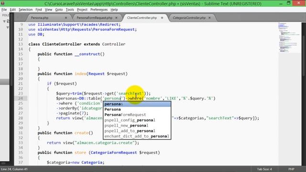Click line number 13 in gutter
The width and height of the screenshot is (306, 172).
point(21,44)
